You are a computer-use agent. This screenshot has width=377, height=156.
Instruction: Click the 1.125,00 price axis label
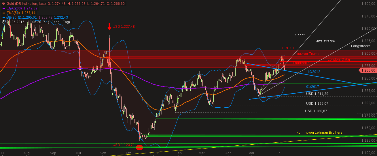[369, 141]
